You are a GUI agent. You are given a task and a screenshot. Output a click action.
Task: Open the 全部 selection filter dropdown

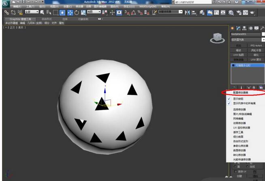coord(32,12)
